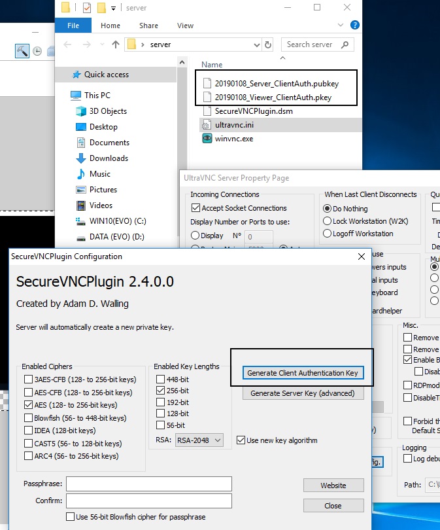
Task: Open Quick access in navigation pane
Action: tap(107, 75)
